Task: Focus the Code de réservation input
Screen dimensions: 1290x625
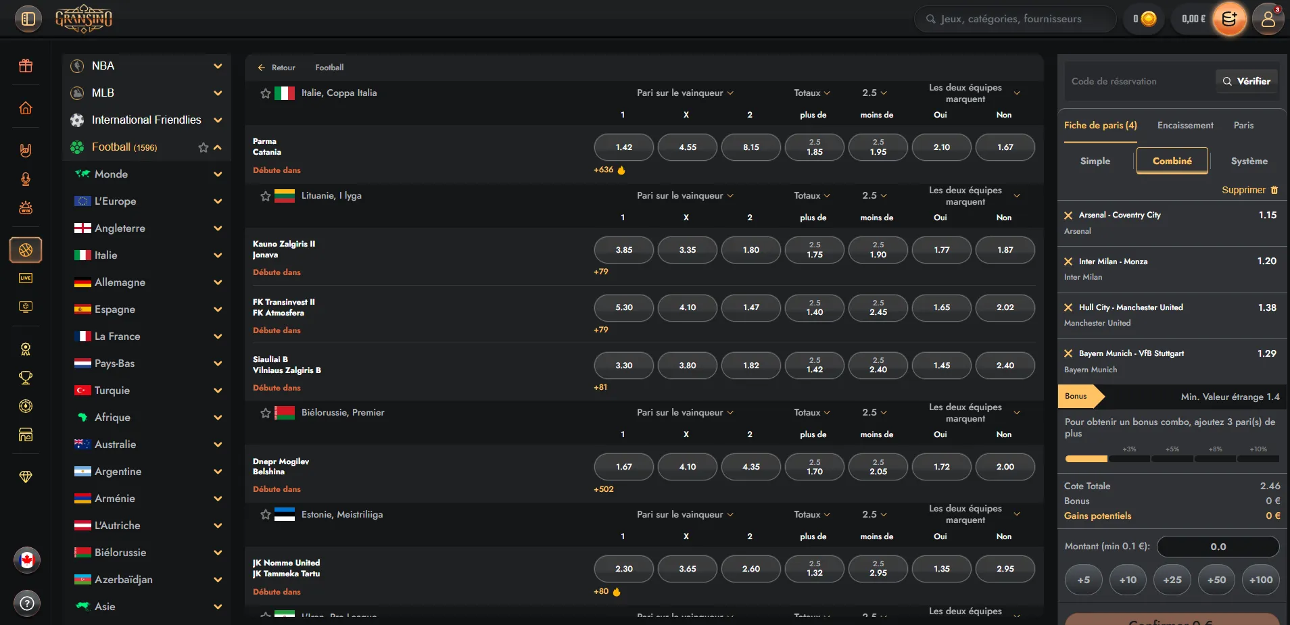Action: click(x=1139, y=82)
